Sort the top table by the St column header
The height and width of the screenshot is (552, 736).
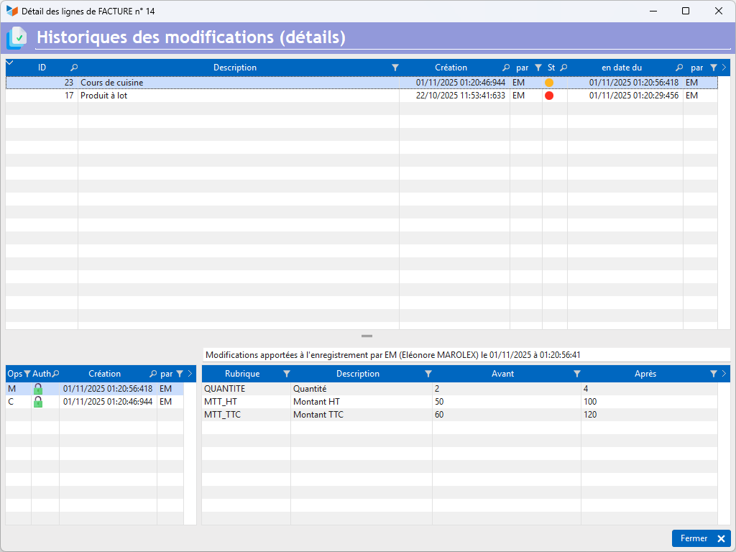point(551,68)
